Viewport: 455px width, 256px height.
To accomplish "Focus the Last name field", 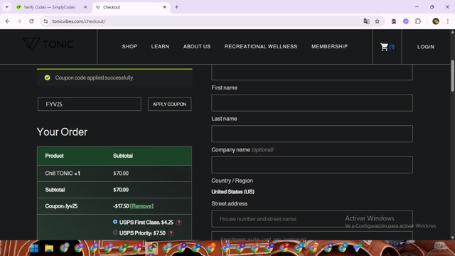I will 312,134.
